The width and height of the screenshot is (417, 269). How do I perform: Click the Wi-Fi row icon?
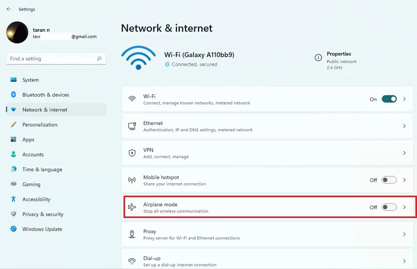132,99
